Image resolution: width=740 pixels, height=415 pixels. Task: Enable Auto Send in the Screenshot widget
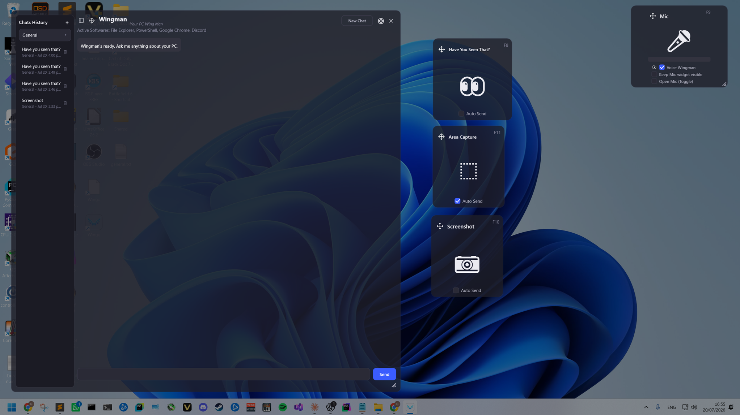coord(456,290)
